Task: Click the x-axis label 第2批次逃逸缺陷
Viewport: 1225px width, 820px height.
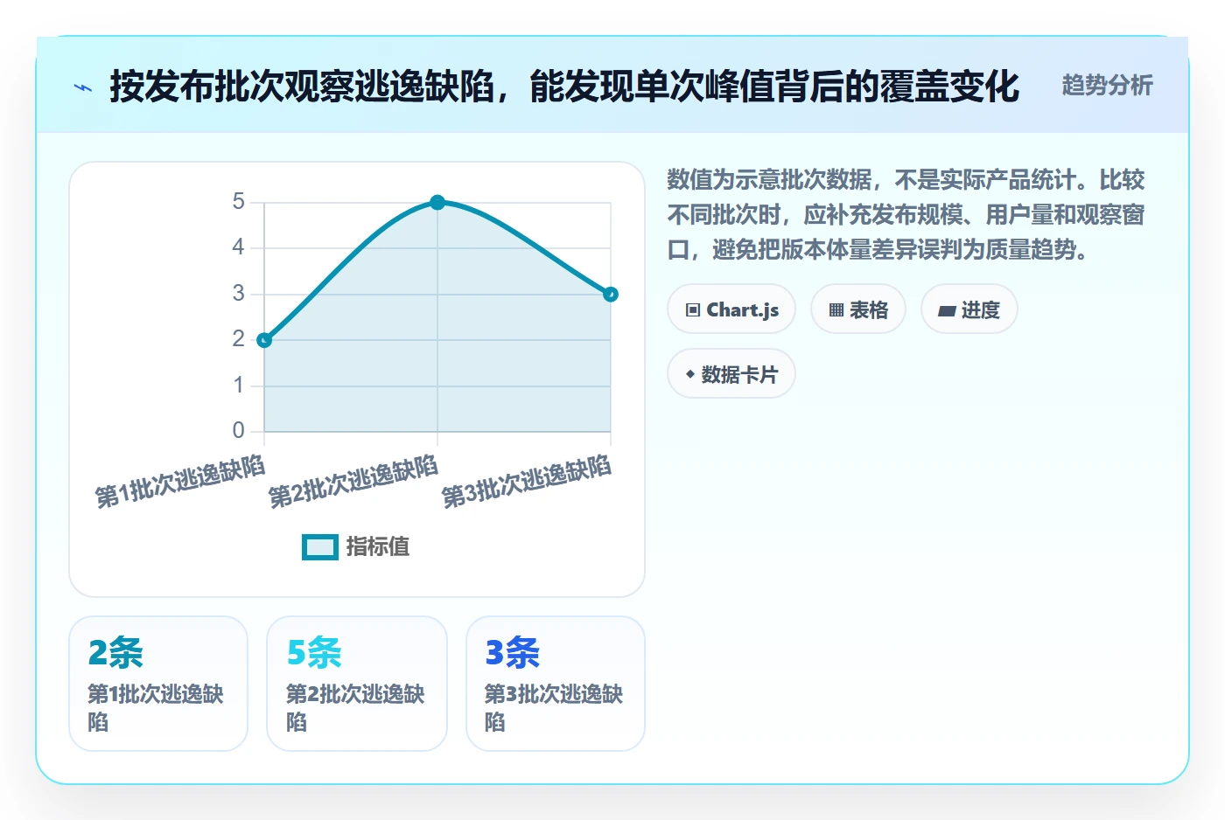Action: (x=353, y=482)
